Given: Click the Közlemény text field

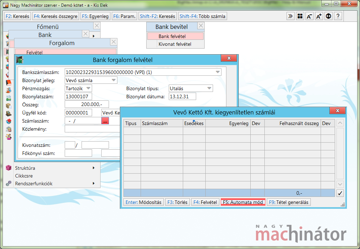Looking at the screenshot, I should (x=92, y=129).
